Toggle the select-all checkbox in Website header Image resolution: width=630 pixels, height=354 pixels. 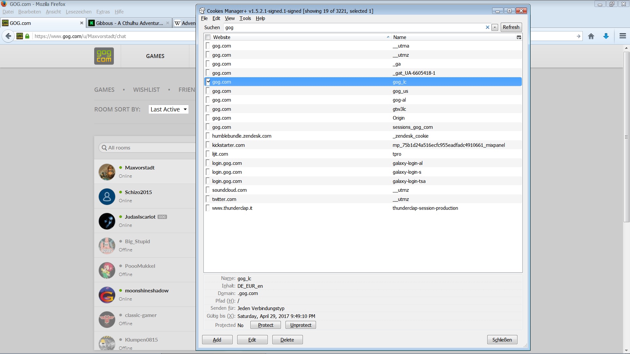click(x=208, y=37)
